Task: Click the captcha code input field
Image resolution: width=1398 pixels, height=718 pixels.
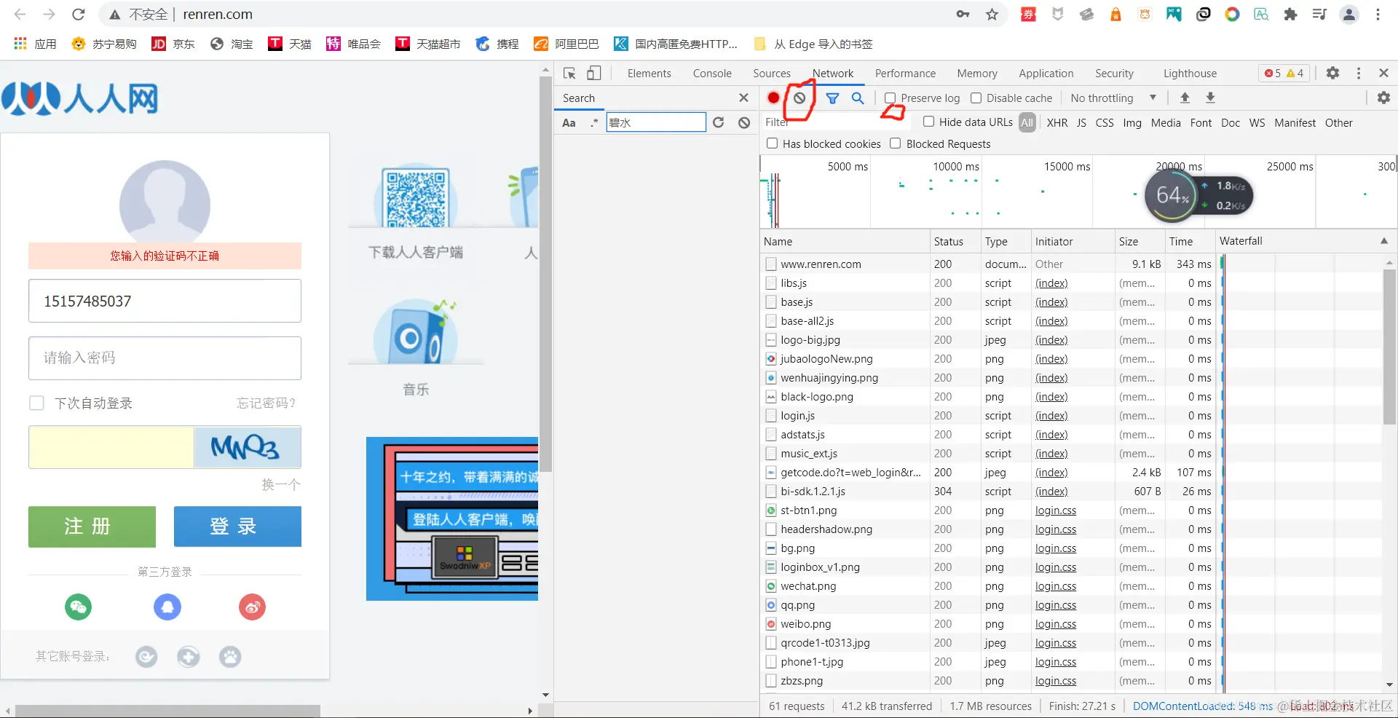Action: click(x=111, y=447)
